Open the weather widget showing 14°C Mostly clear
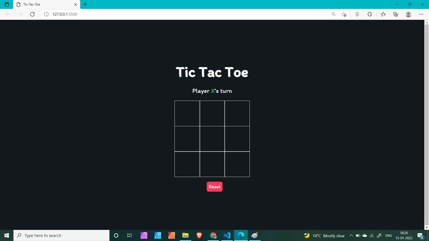The image size is (429, 241). (325, 236)
